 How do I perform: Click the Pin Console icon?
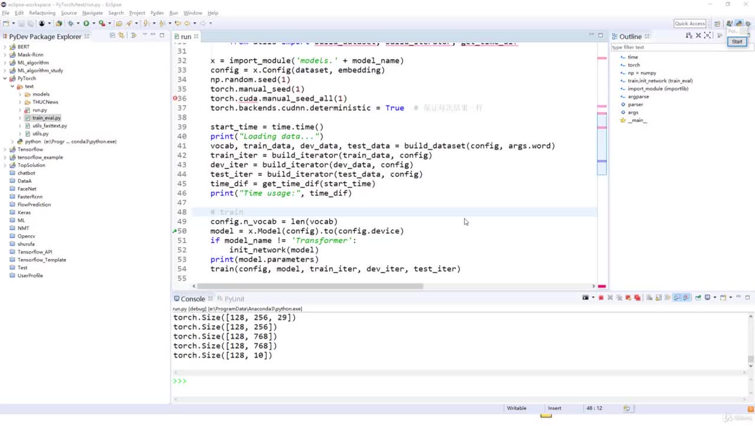(698, 297)
